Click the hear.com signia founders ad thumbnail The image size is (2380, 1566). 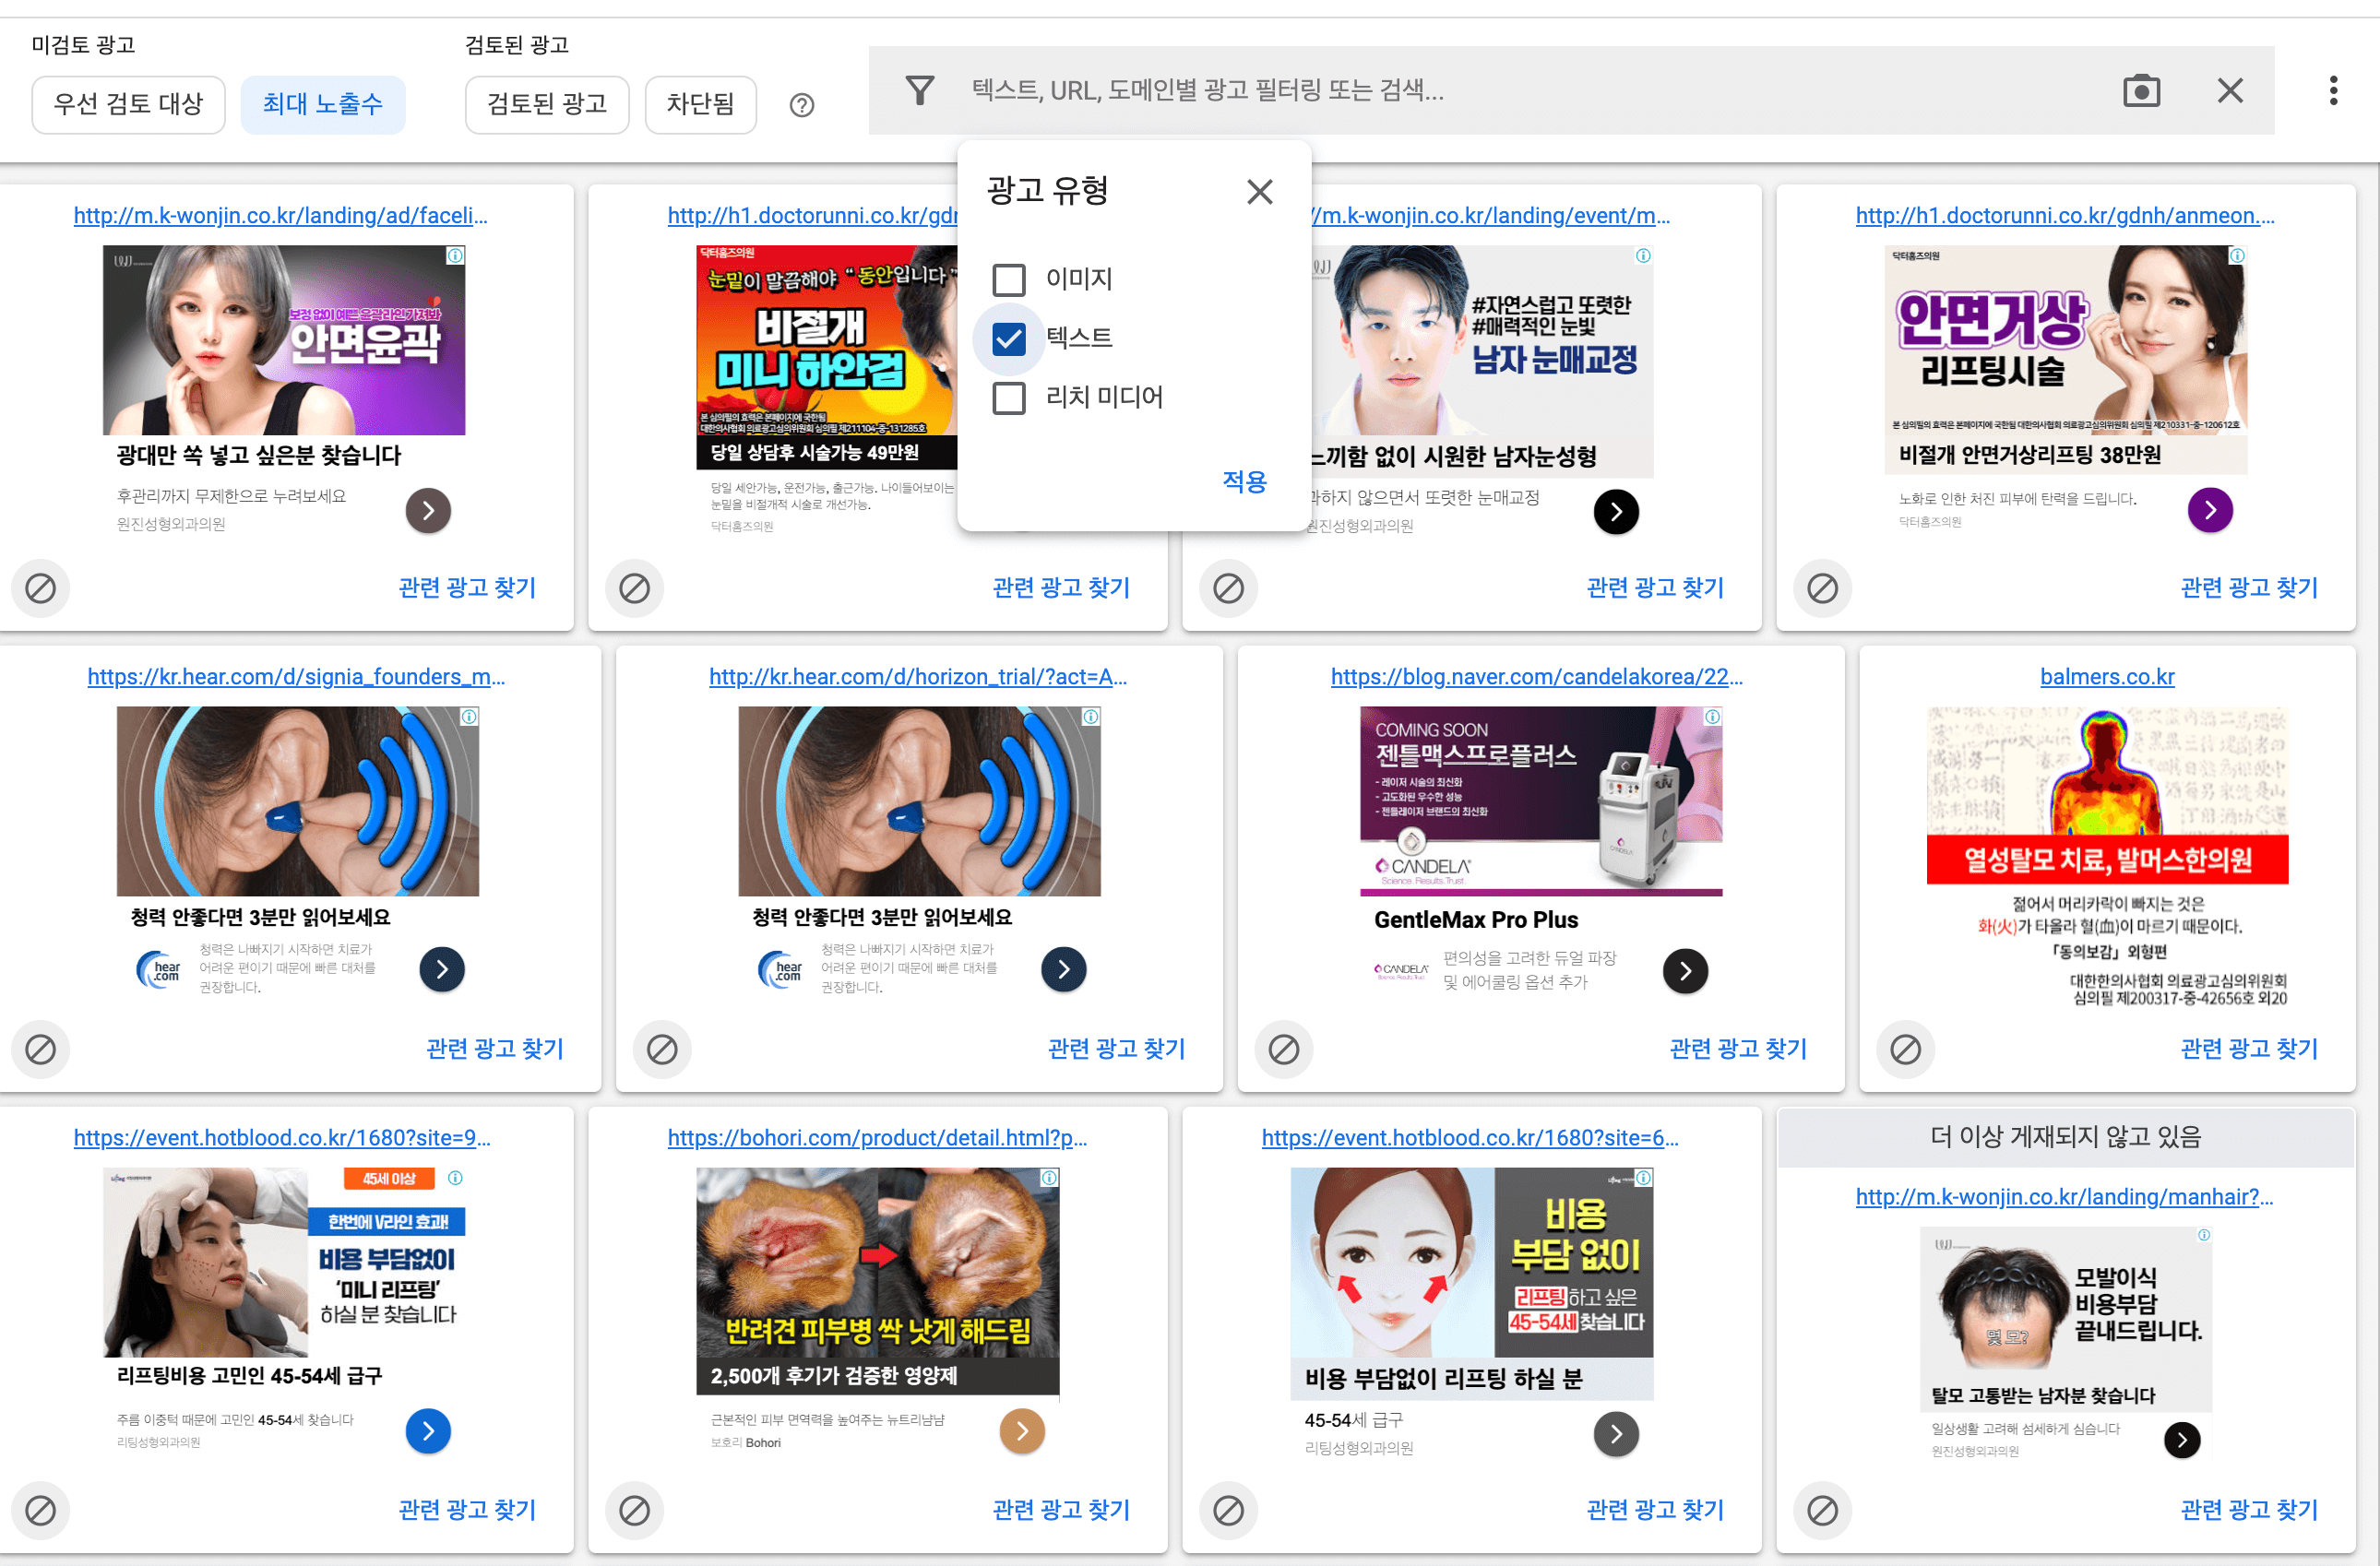click(x=297, y=801)
